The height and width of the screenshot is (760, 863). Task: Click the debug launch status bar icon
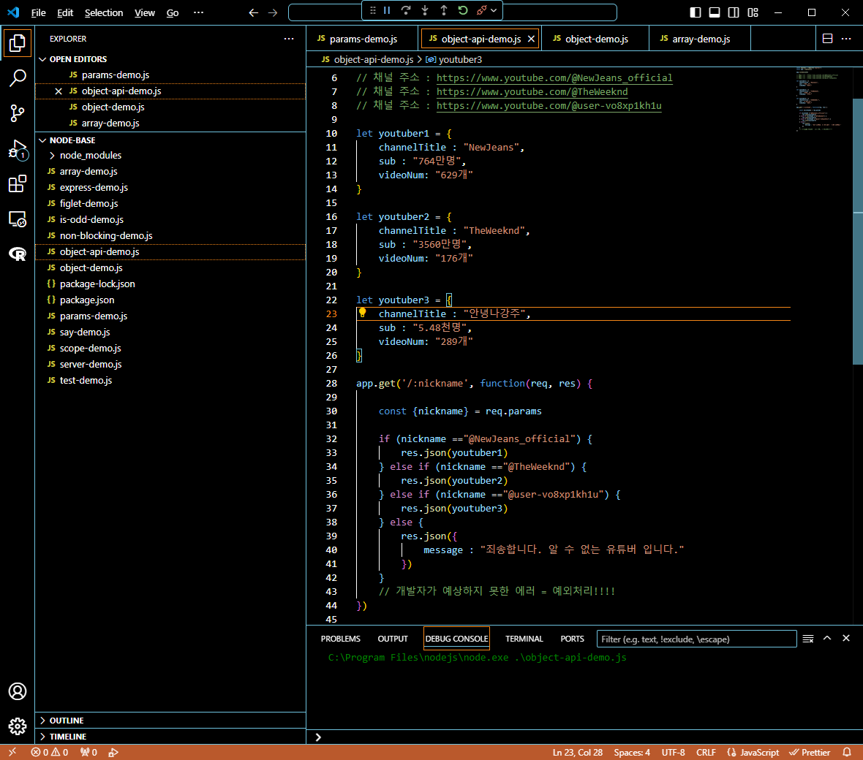[x=113, y=752]
